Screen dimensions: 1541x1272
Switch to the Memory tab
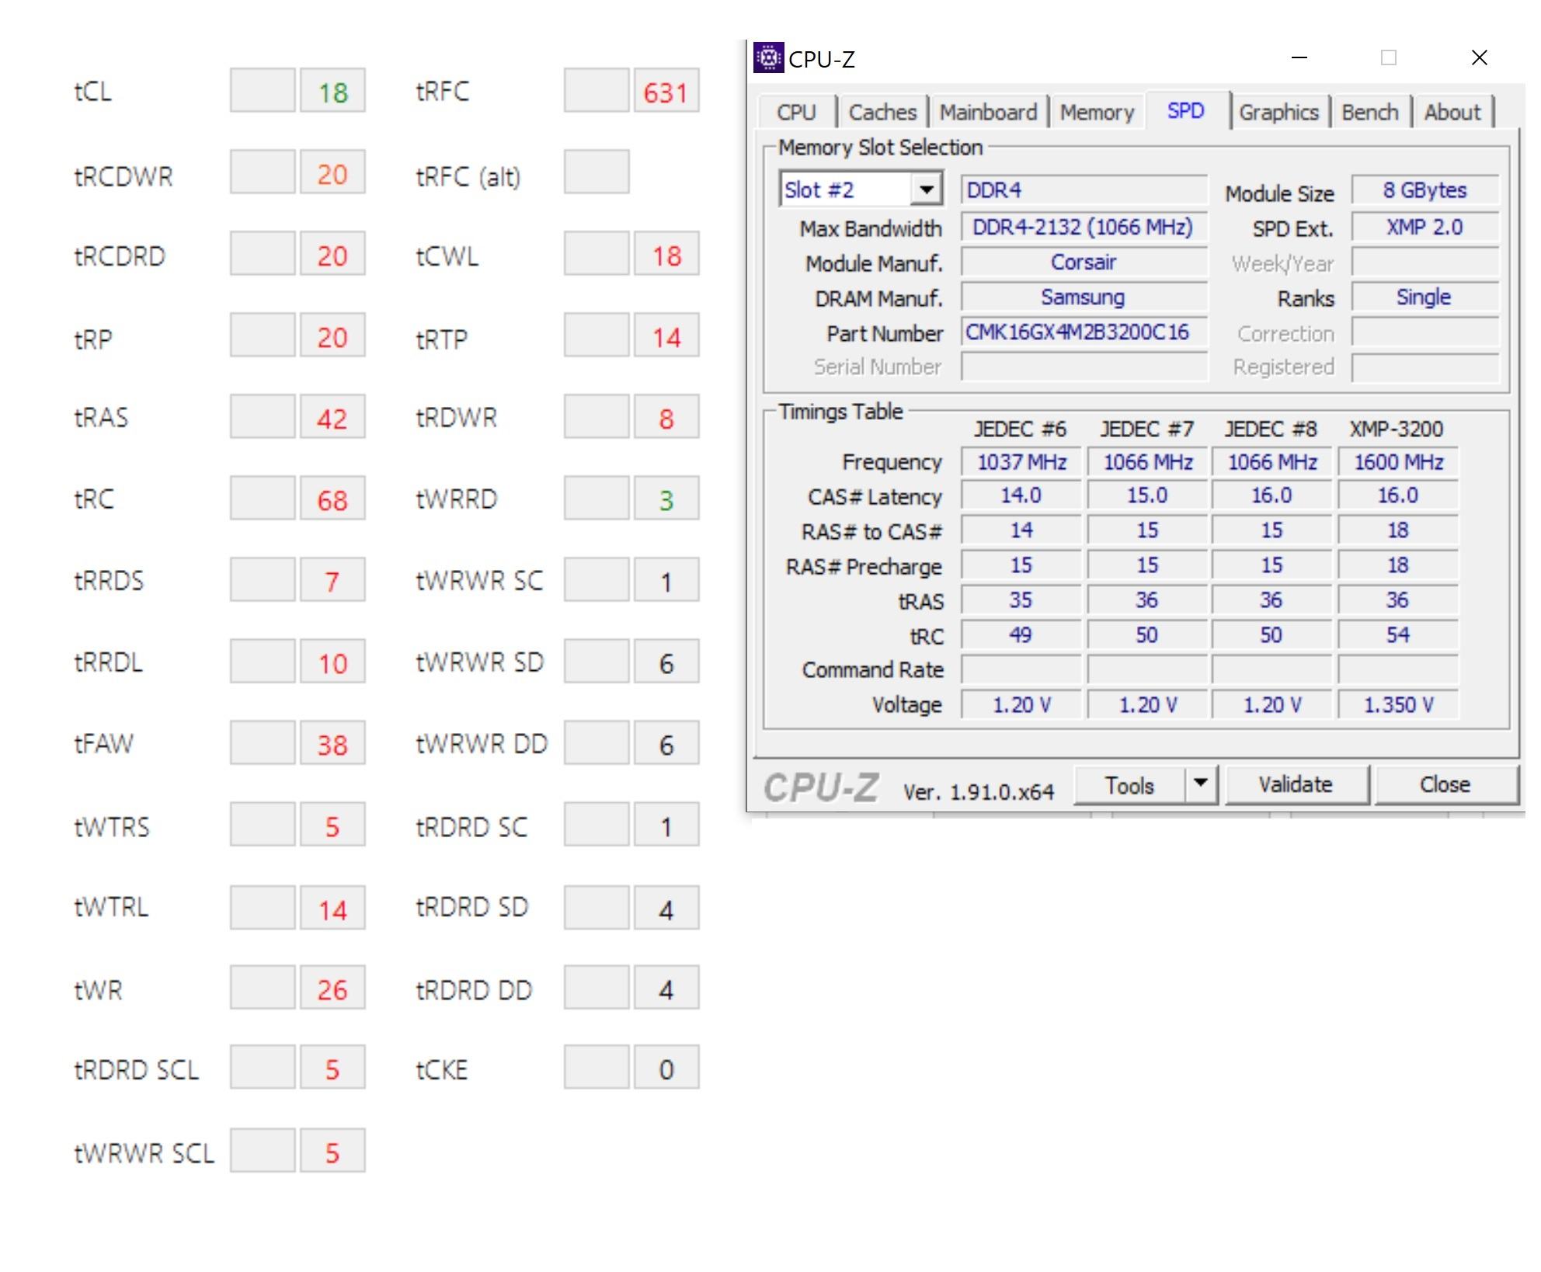coord(1097,113)
